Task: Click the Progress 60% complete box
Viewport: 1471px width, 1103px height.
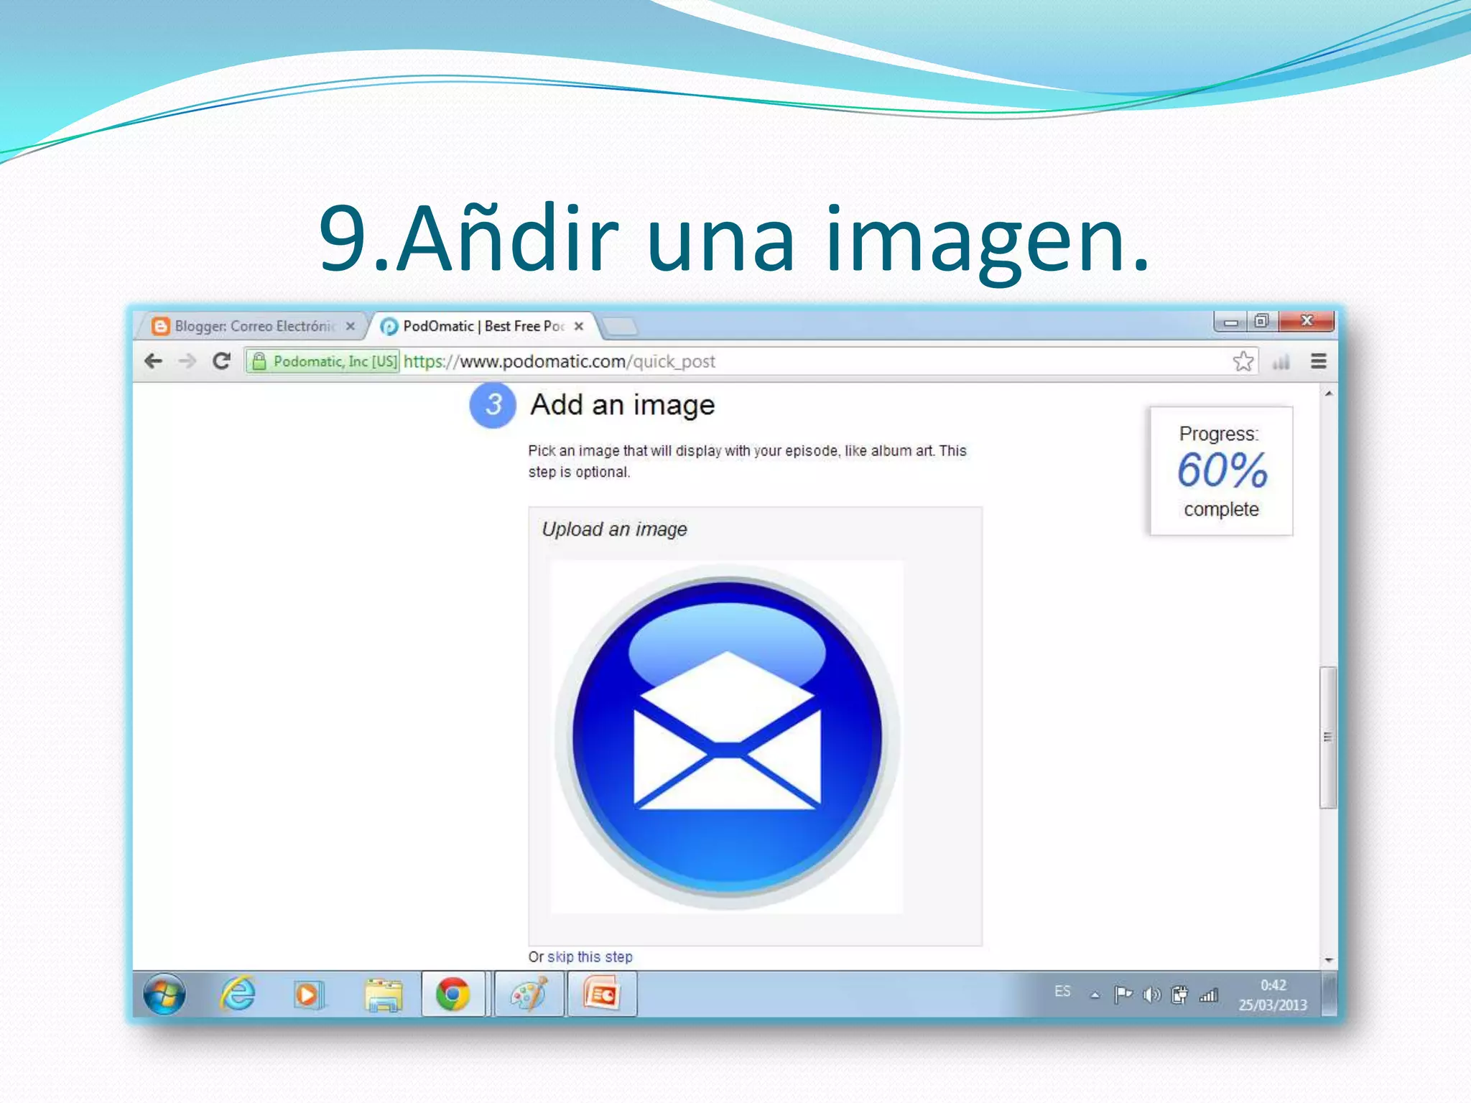Action: pyautogui.click(x=1221, y=471)
